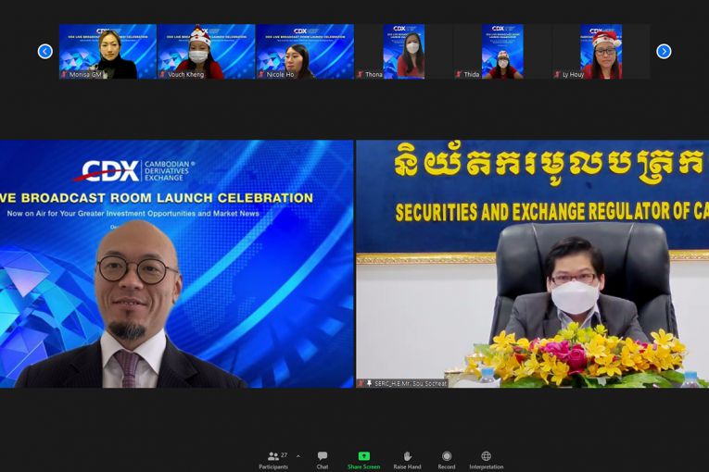Start recording with Record button
This screenshot has width=709, height=472.
point(447,460)
